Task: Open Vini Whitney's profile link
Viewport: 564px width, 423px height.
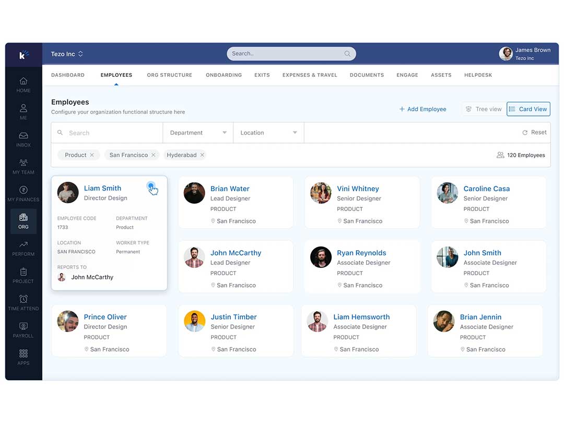Action: pos(358,189)
